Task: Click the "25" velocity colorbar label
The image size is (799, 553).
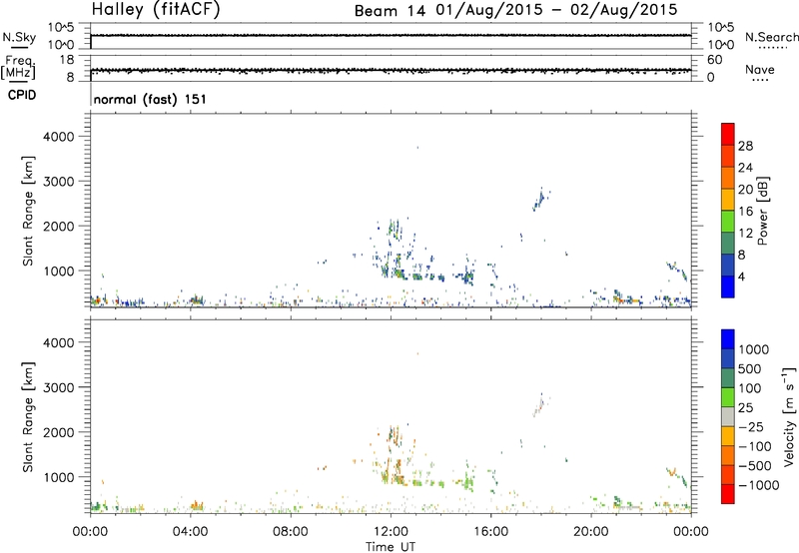Action: (745, 407)
